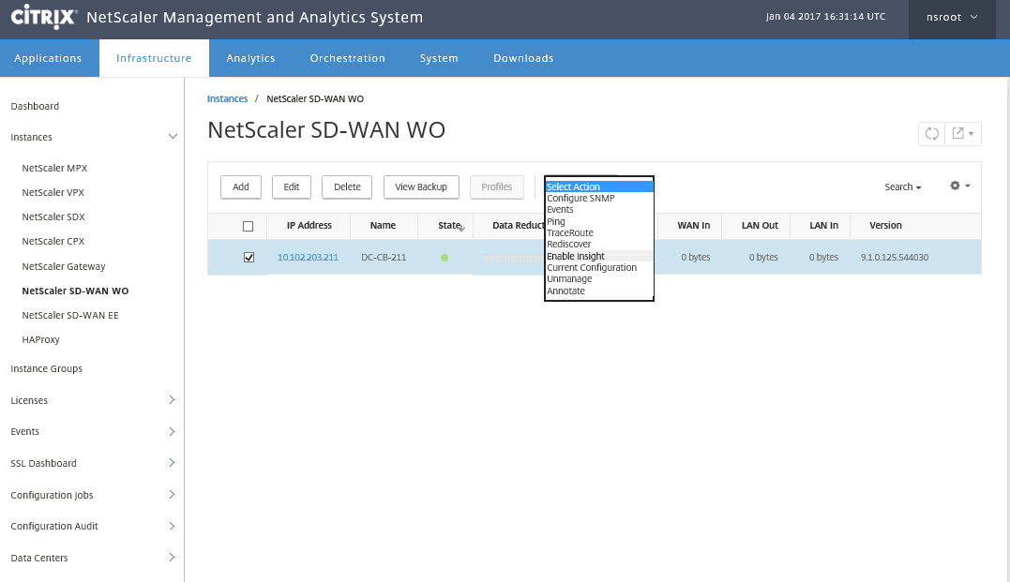Expand the Data Centers section
The width and height of the screenshot is (1010, 582).
(x=172, y=558)
